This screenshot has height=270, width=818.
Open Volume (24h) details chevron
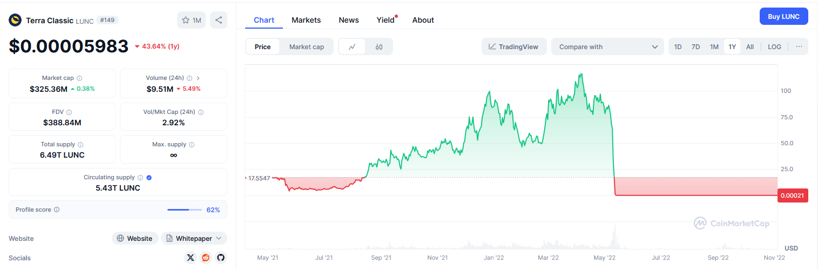click(x=198, y=78)
